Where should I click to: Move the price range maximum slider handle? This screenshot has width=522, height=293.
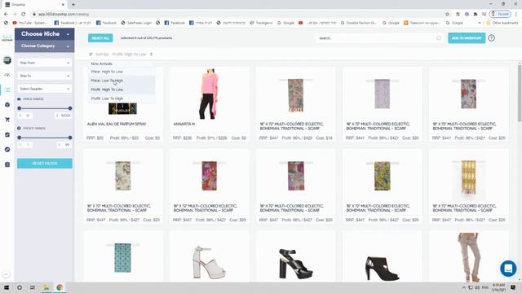click(70, 108)
